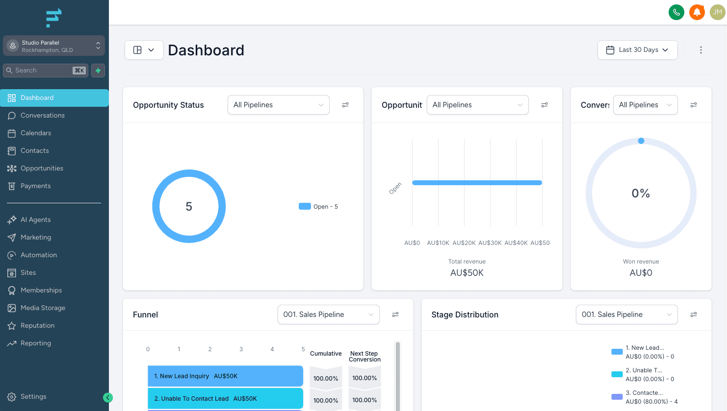Open the Automation section
This screenshot has height=411, width=727.
38,255
